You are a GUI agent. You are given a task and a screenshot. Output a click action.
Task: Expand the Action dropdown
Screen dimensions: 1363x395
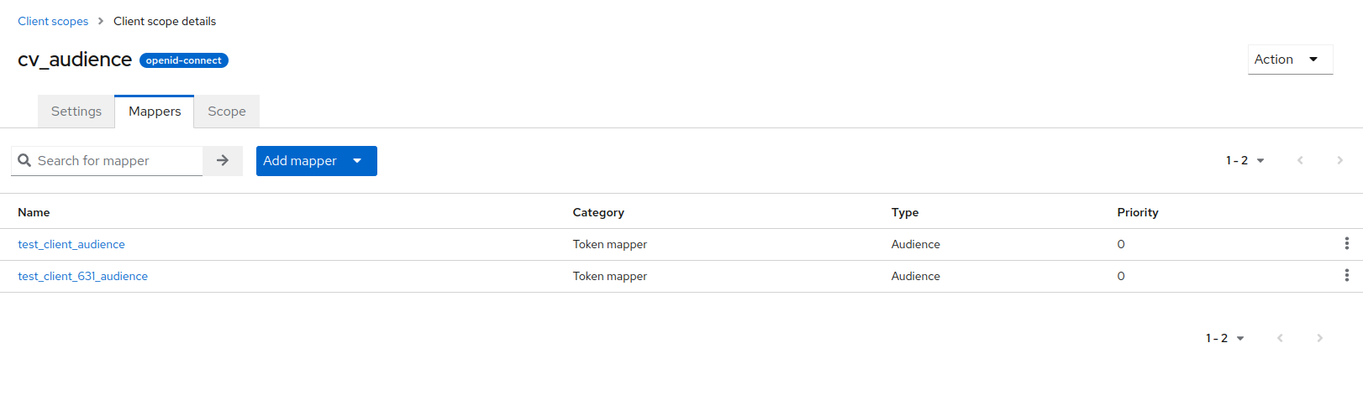coord(1290,60)
